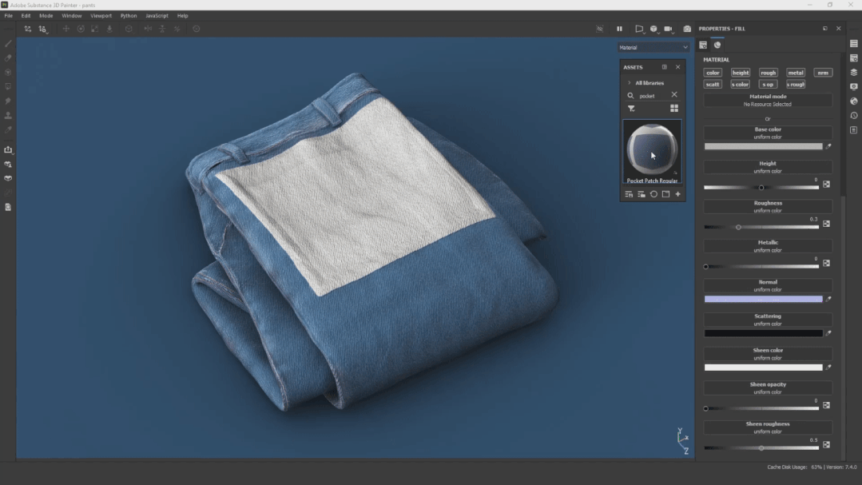
Task: Open the second transform axes dropdown icon
Action: tap(42, 29)
